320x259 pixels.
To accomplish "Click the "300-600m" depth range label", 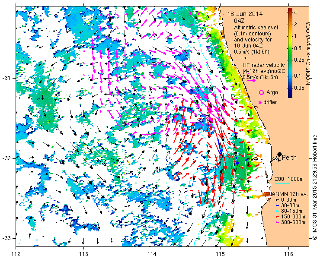I will (293, 222).
